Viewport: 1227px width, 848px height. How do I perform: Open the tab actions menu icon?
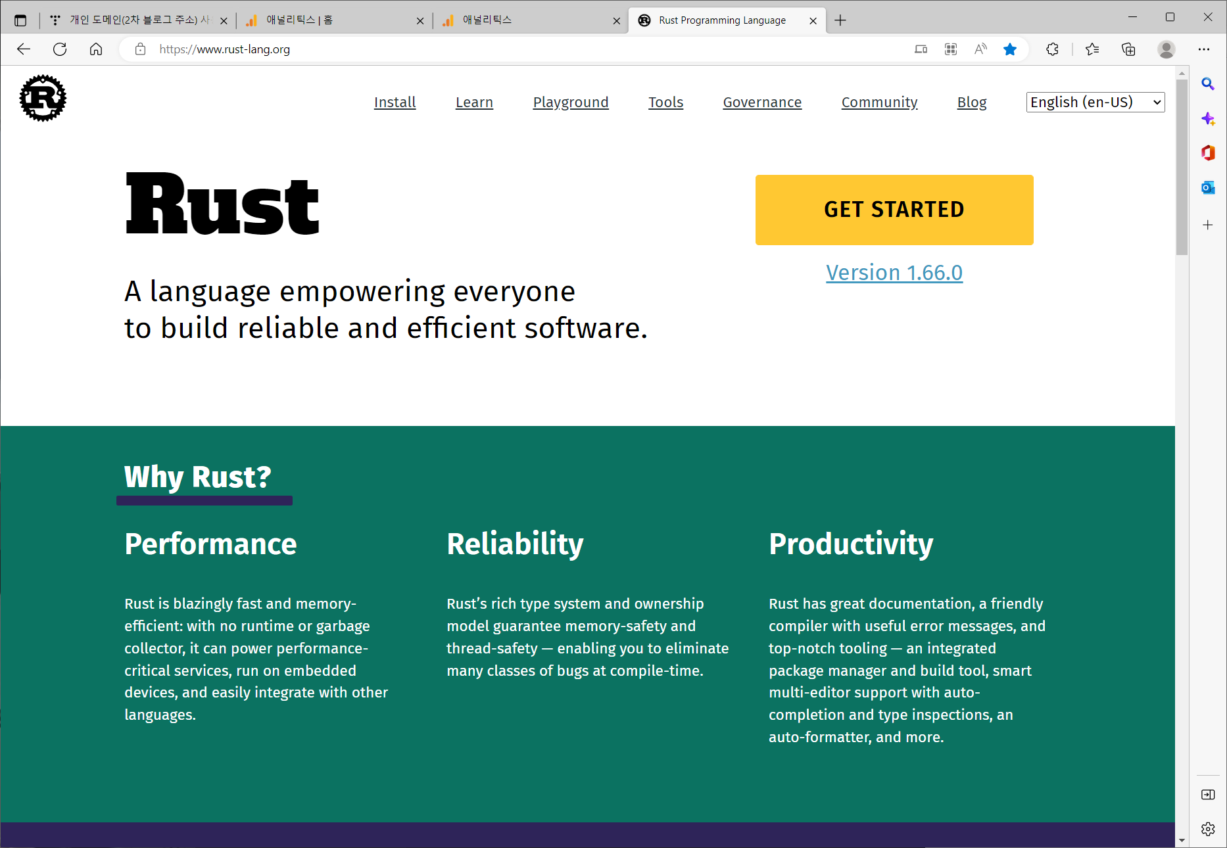[20, 20]
